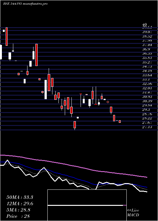Click the 'BSE 544195 munafasutra.pro' chart title

[25, 4]
